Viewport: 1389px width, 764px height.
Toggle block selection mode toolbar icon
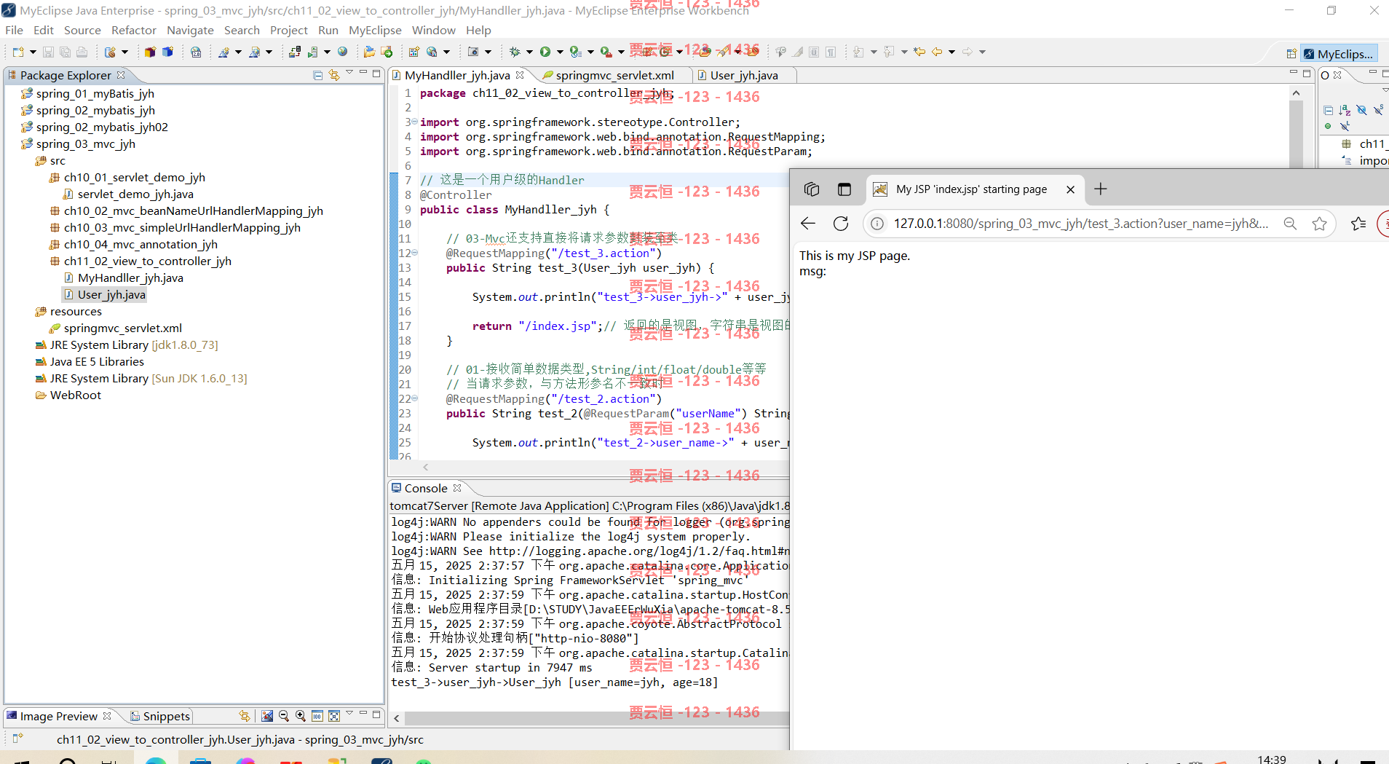click(814, 52)
